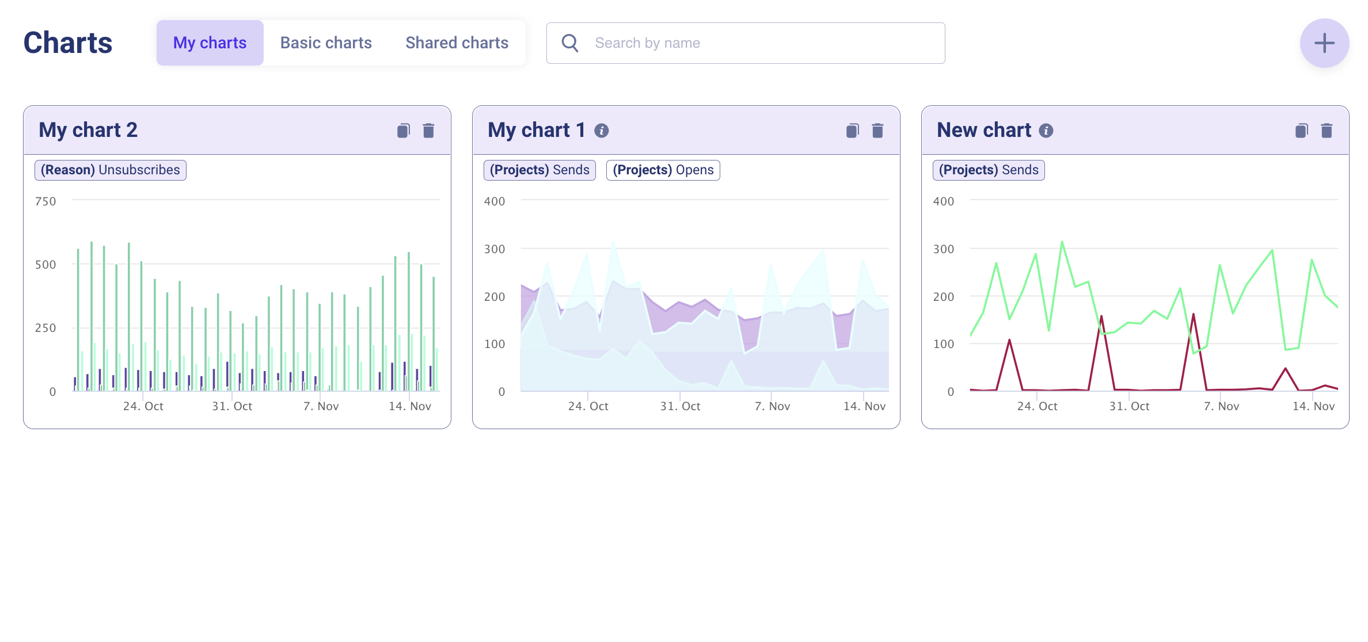The height and width of the screenshot is (642, 1368).
Task: Delete New chart using trash icon
Action: tap(1327, 131)
